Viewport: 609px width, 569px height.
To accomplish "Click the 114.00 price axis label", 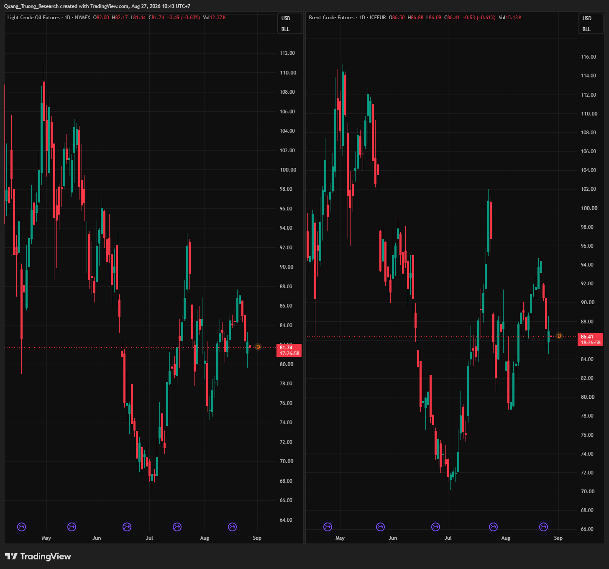I will [x=589, y=76].
